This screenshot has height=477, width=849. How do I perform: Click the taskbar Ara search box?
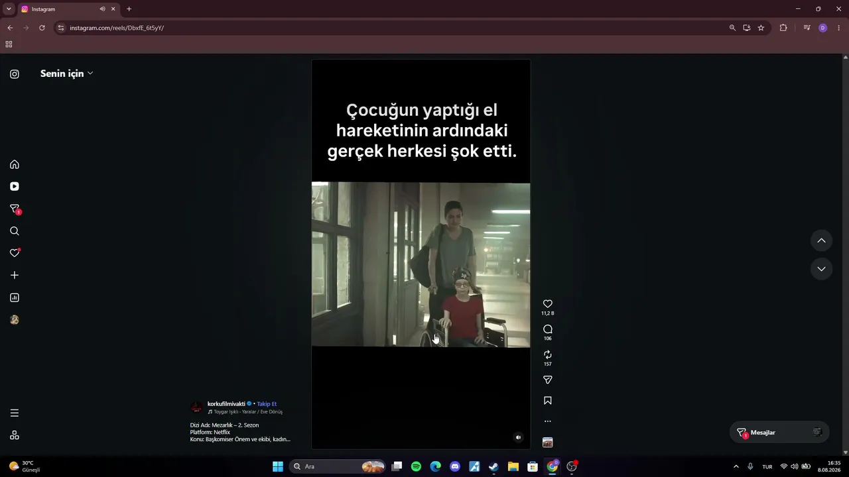[338, 466]
